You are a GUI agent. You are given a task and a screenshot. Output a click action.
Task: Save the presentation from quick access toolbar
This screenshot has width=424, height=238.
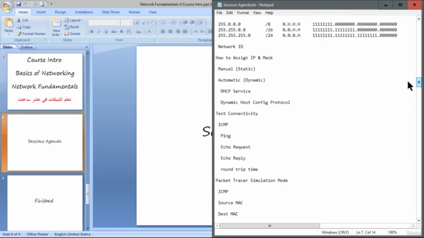pyautogui.click(x=19, y=4)
